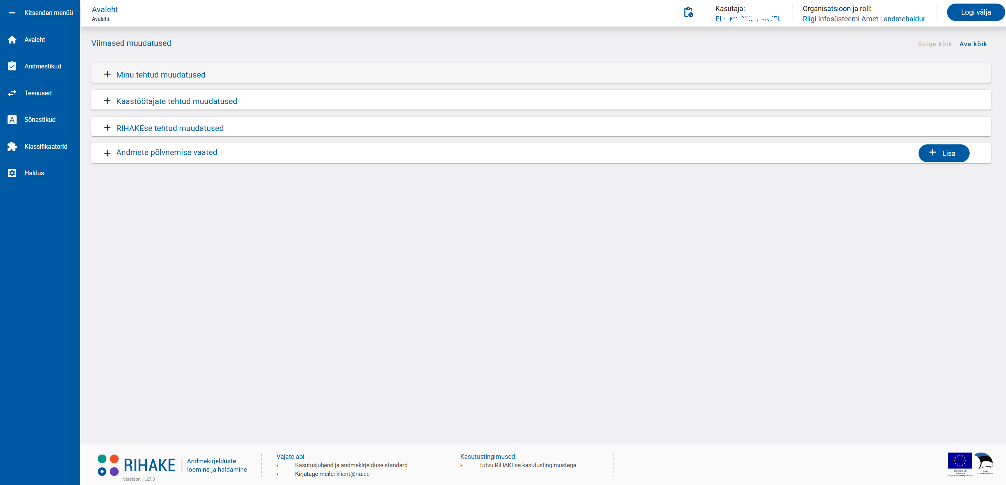Open the clipboard clock icon in header
The width and height of the screenshot is (1006, 485).
[x=688, y=13]
